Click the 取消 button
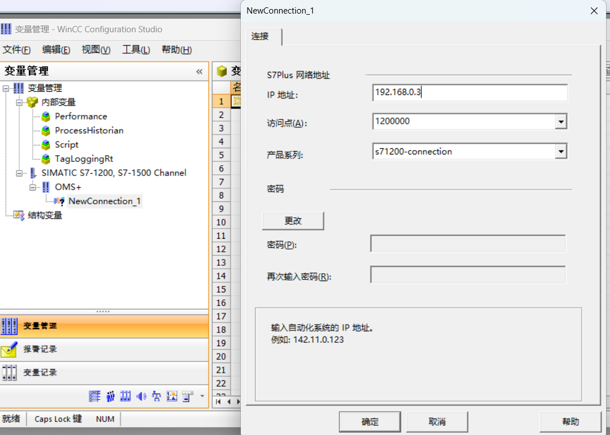Screen dimensions: 610x435 (x=437, y=422)
